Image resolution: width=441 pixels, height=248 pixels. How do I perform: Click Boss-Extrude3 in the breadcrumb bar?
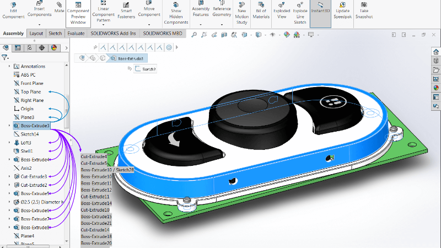[x=127, y=58]
